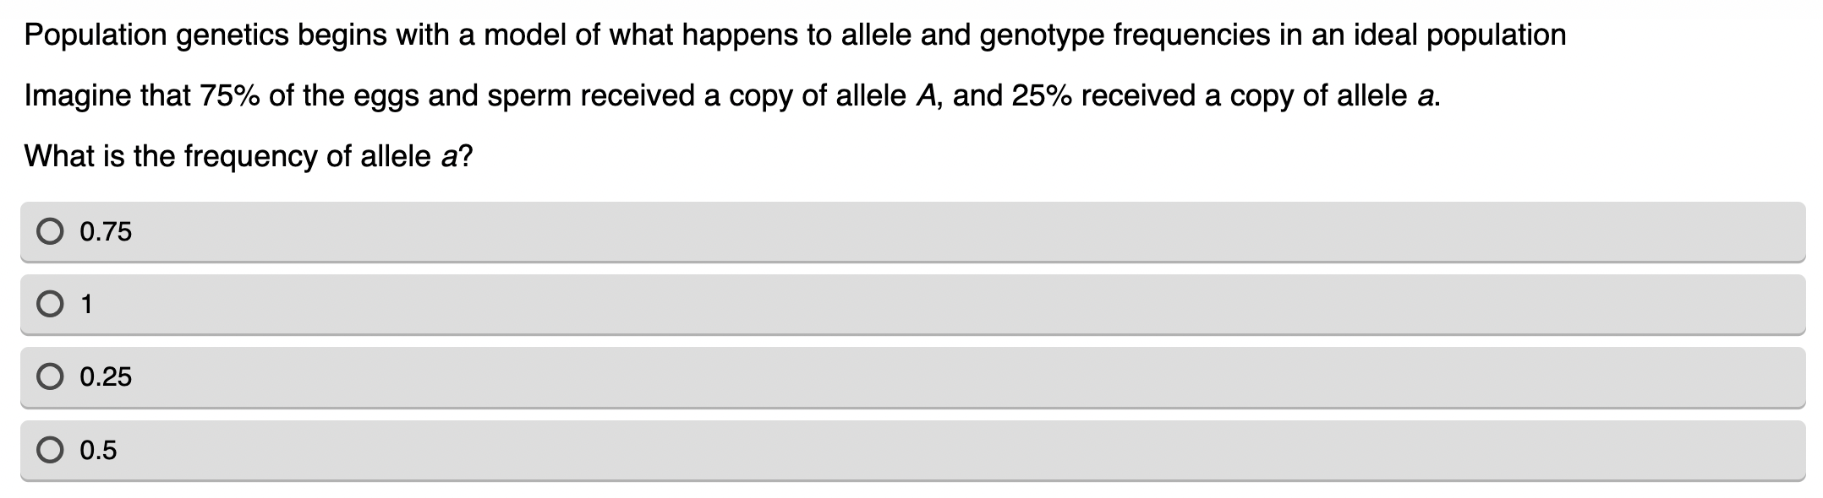
Task: Select the radio button labeled 1
Action: [51, 302]
